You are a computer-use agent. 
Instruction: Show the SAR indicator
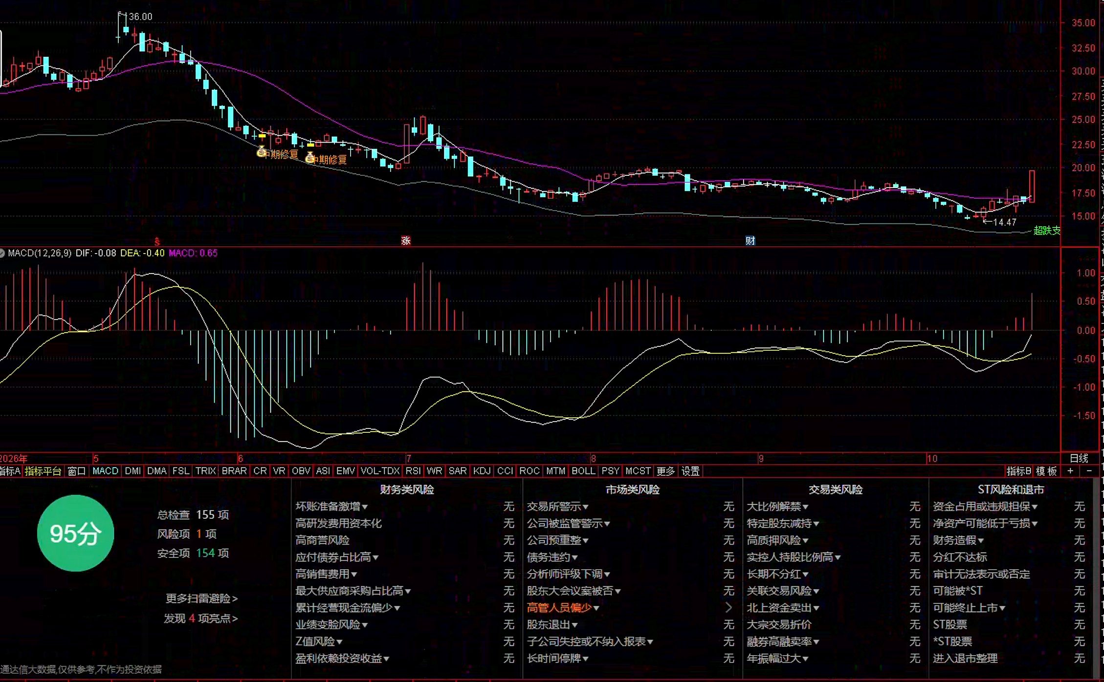458,471
